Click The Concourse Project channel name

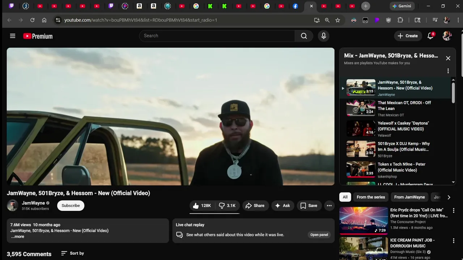[408, 222]
